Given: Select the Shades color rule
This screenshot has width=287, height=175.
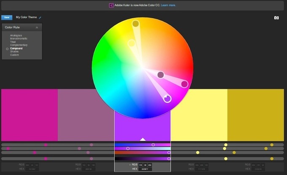Looking at the screenshot, I should pos(14,51).
